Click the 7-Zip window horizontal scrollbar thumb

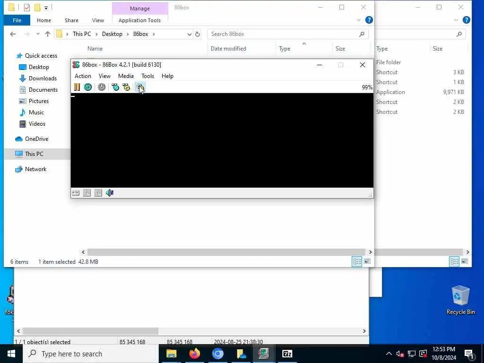[x=90, y=331]
